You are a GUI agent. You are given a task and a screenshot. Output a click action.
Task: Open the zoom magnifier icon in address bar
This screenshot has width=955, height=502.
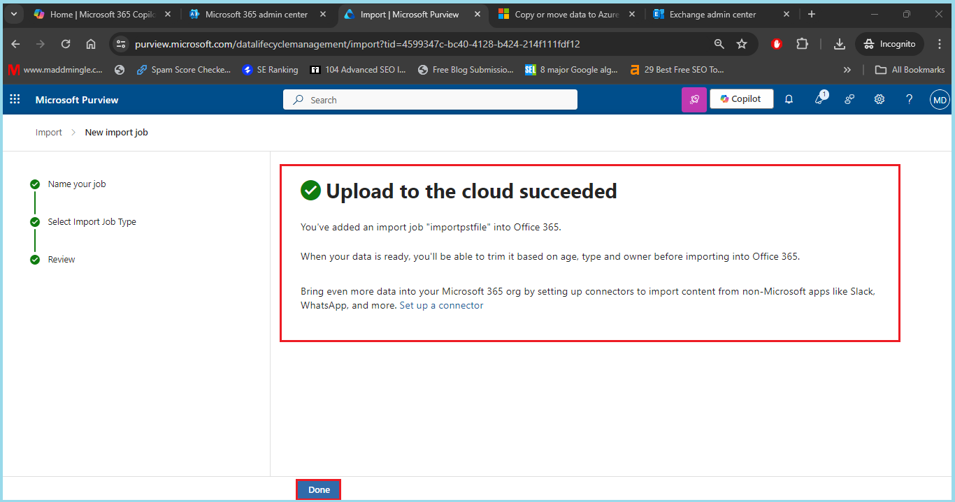coord(719,44)
